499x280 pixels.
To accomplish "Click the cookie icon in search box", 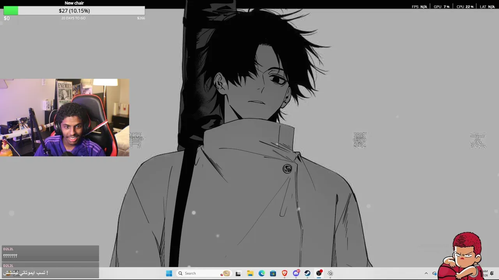I will coord(225,273).
